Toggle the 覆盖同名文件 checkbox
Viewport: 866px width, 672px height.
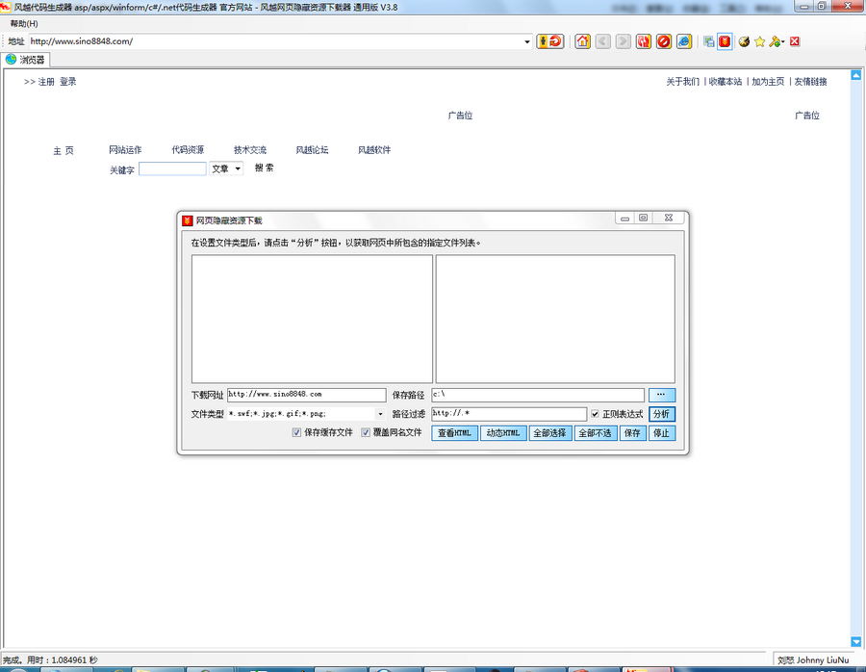point(366,433)
